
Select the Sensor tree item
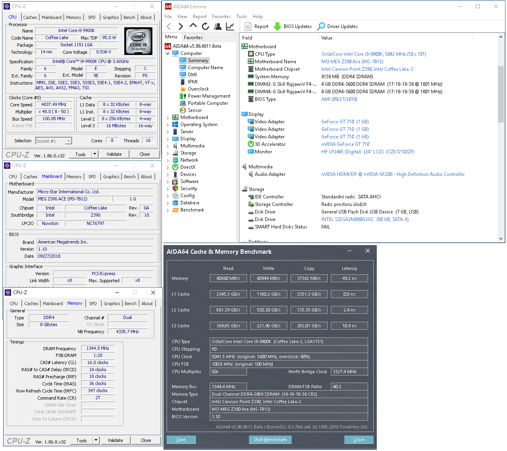point(195,110)
